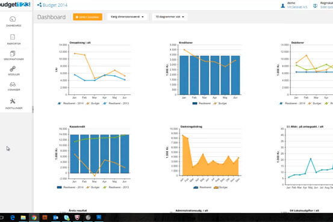
Task: Click the Jan bar in Kreditorer chart
Action: tap(184, 75)
